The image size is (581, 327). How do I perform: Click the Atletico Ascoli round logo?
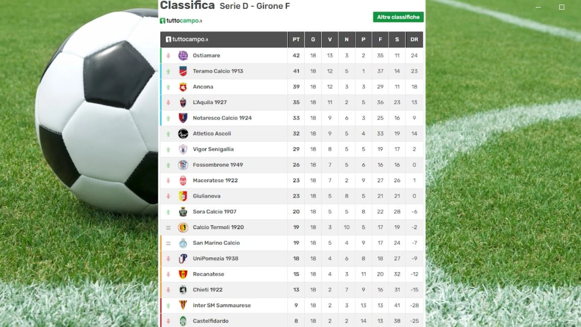pyautogui.click(x=183, y=134)
